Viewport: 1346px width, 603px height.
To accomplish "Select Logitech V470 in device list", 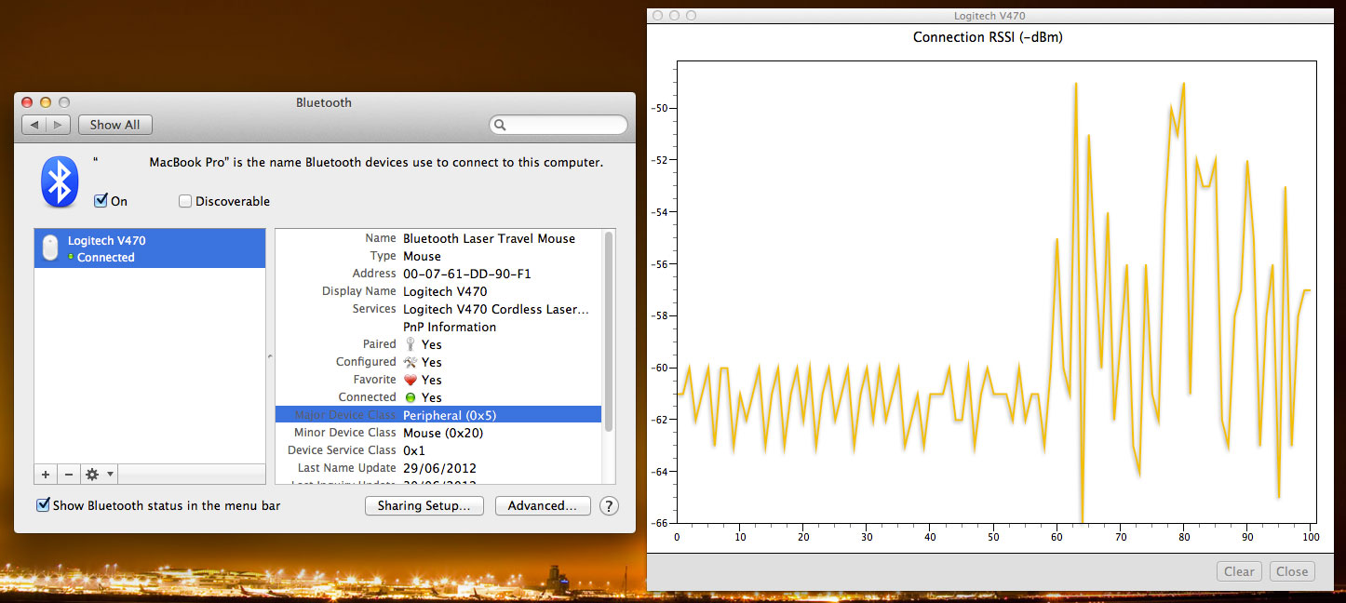I will tap(150, 248).
